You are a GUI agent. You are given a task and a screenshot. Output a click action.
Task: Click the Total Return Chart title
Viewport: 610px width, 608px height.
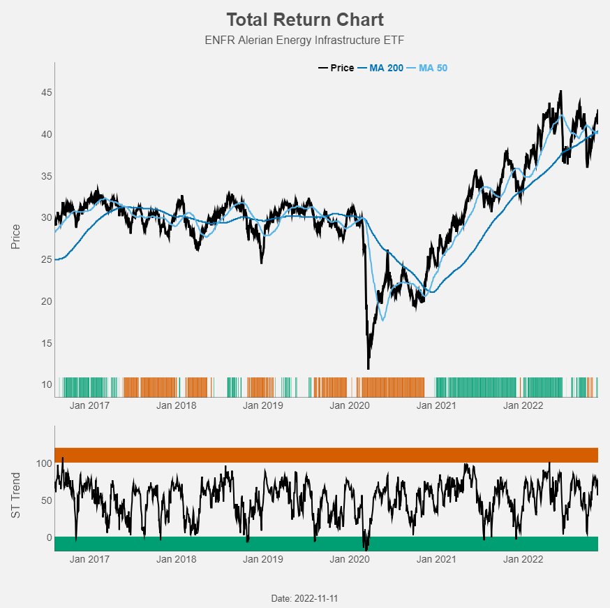305,20
